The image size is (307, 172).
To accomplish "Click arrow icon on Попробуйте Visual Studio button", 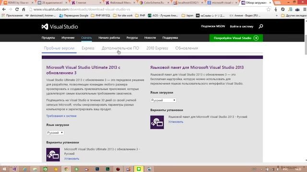I will [256, 38].
